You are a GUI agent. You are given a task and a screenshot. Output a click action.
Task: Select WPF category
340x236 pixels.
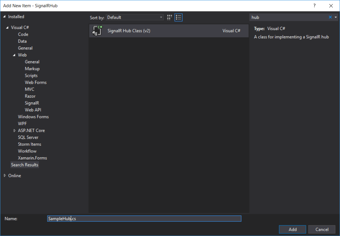coord(22,124)
